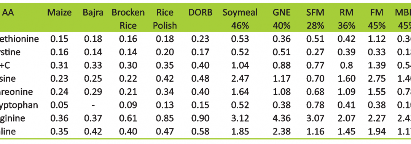Click SFM arginine value 3.07

coord(316,118)
